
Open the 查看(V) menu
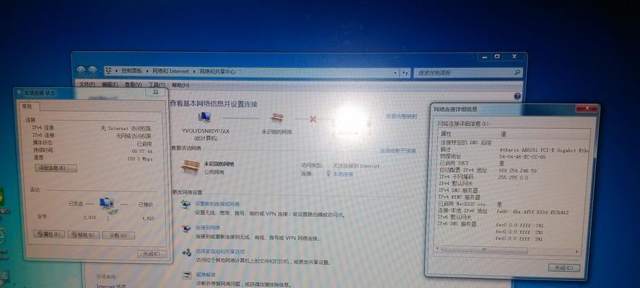pyautogui.click(x=133, y=85)
